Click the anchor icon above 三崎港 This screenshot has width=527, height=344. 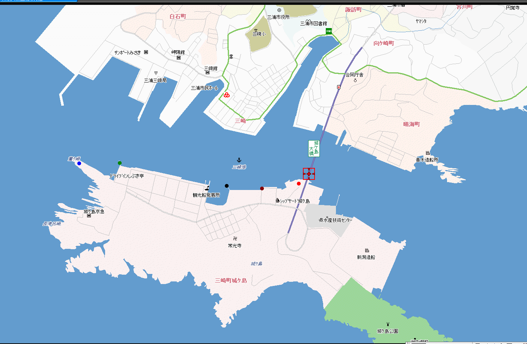point(239,160)
